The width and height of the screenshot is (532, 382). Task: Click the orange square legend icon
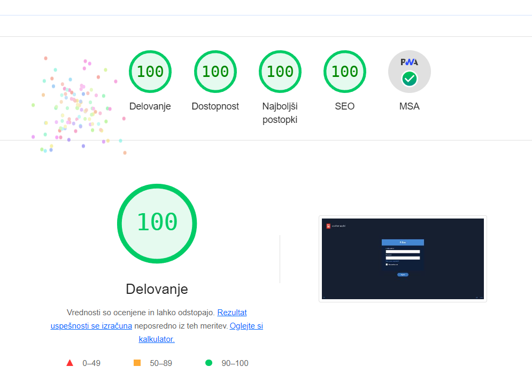coord(137,363)
